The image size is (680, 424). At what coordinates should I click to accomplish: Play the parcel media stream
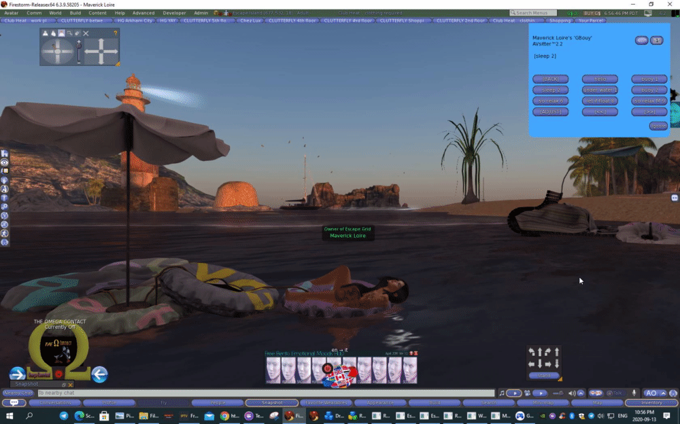(x=541, y=393)
